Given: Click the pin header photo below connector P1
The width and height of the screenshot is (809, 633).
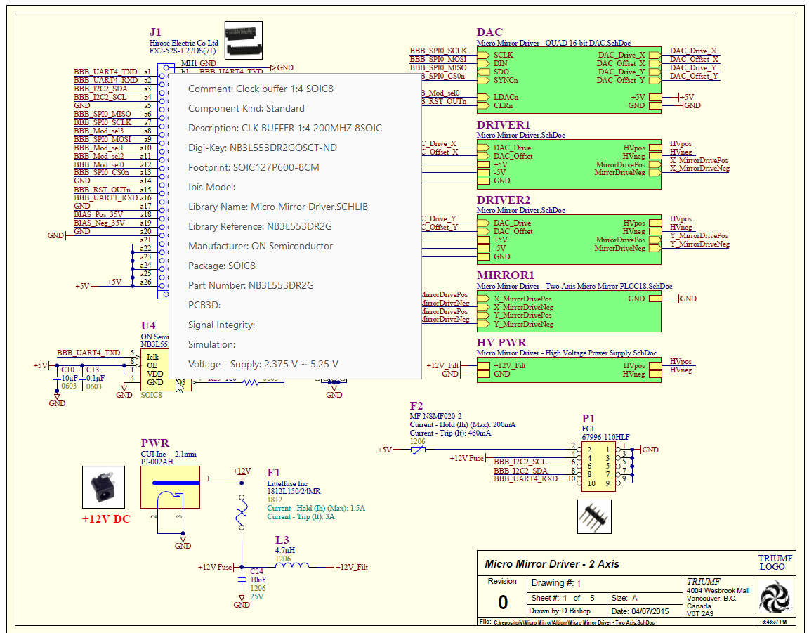Looking at the screenshot, I should [x=593, y=516].
